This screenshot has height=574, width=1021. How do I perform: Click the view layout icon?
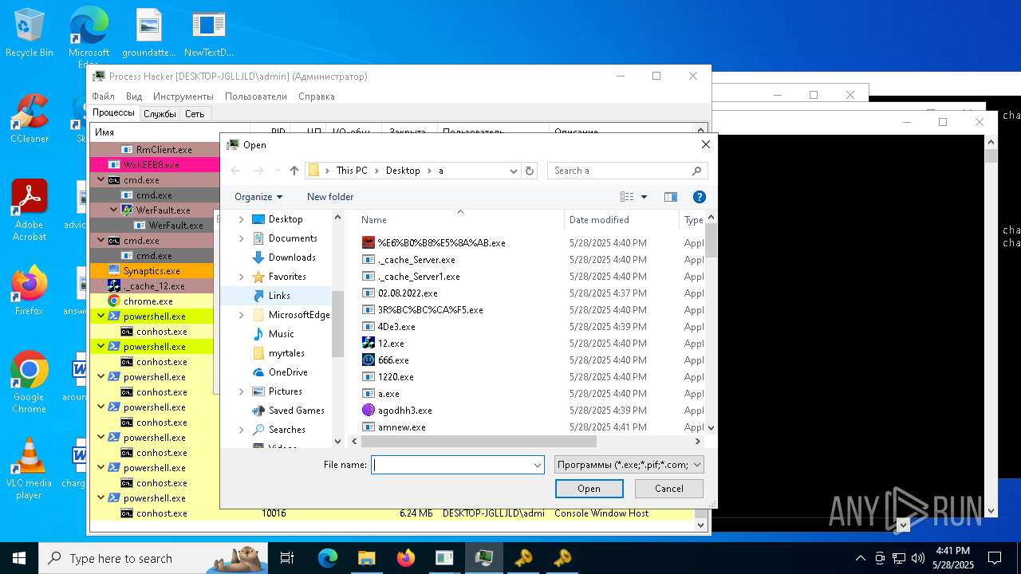(628, 197)
